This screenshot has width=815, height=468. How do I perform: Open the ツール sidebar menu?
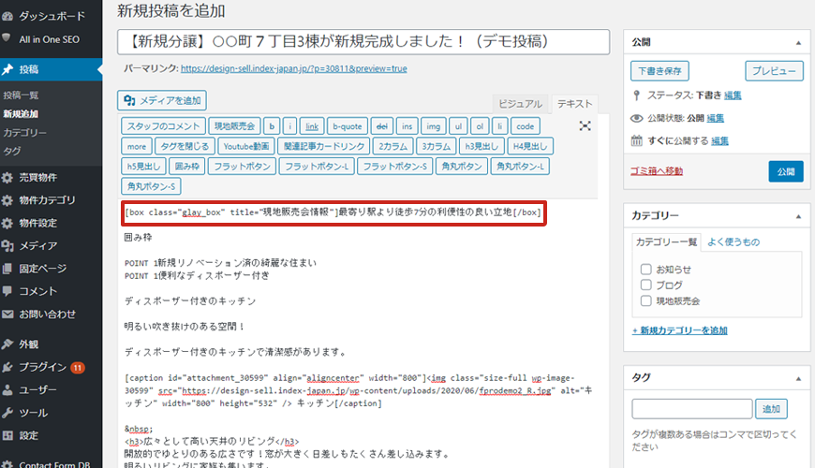click(34, 413)
